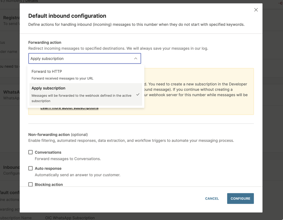Click the Forwarding action heading
The height and width of the screenshot is (220, 283).
point(45,42)
